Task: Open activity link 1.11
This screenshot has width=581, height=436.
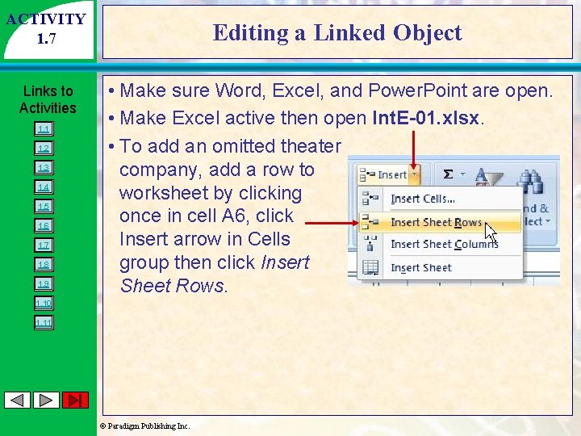Action: (x=44, y=322)
